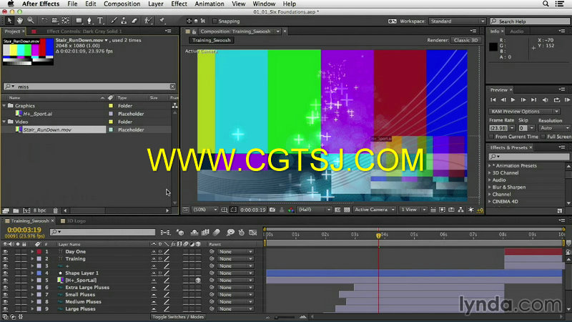Click the Classic 3D renderer button

click(466, 40)
